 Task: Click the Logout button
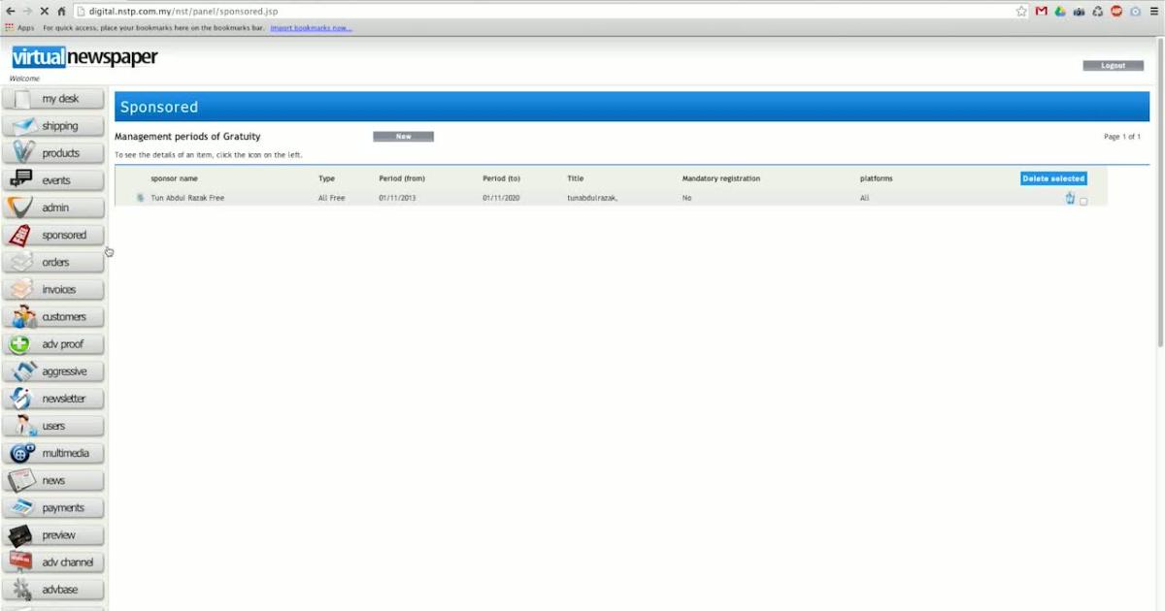pyautogui.click(x=1113, y=66)
